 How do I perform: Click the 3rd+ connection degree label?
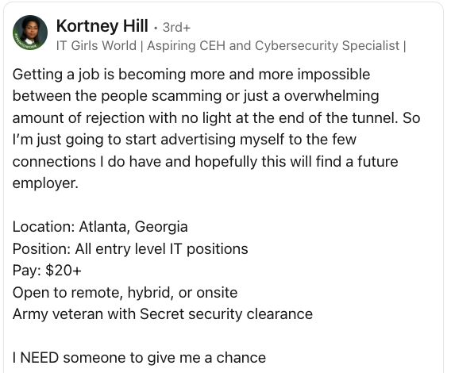(176, 27)
